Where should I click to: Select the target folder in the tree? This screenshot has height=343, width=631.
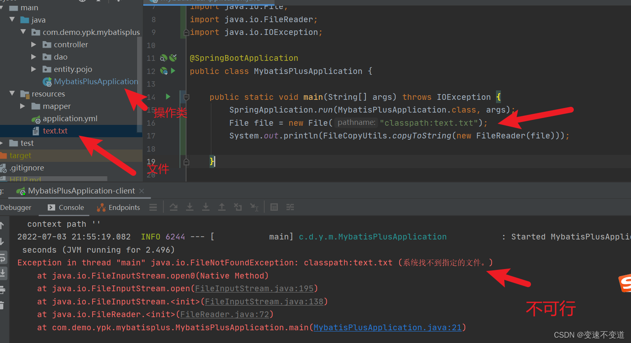[21, 155]
